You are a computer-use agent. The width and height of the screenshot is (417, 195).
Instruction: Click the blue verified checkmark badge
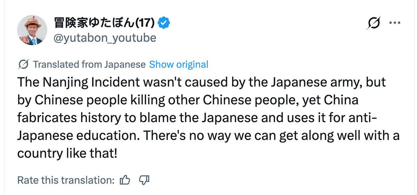164,23
